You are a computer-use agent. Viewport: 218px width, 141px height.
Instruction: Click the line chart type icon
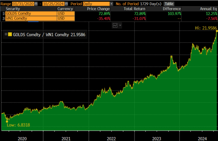coord(115,25)
